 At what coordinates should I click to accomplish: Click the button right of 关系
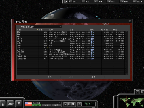(56, 105)
